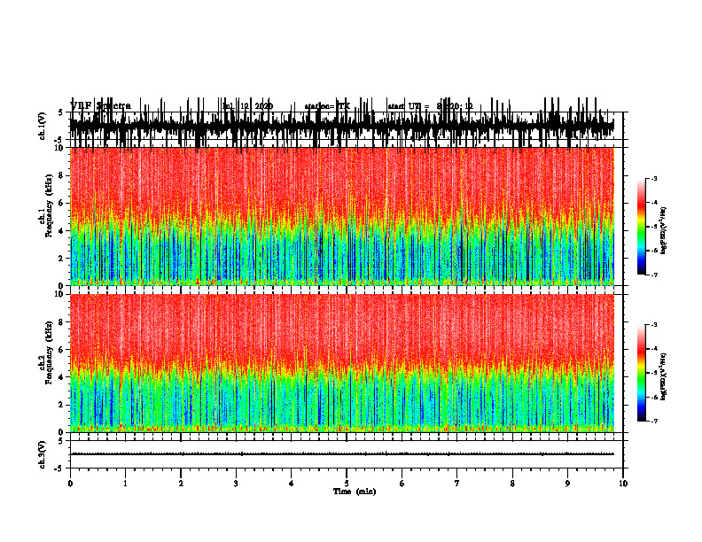
Task: Click the flat ch.3 waveform trace
Action: pos(342,454)
